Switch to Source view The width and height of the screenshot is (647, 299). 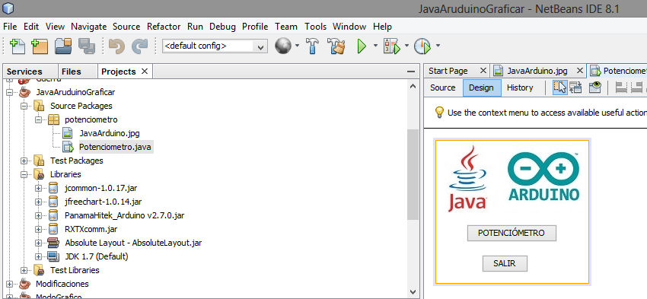pos(443,87)
